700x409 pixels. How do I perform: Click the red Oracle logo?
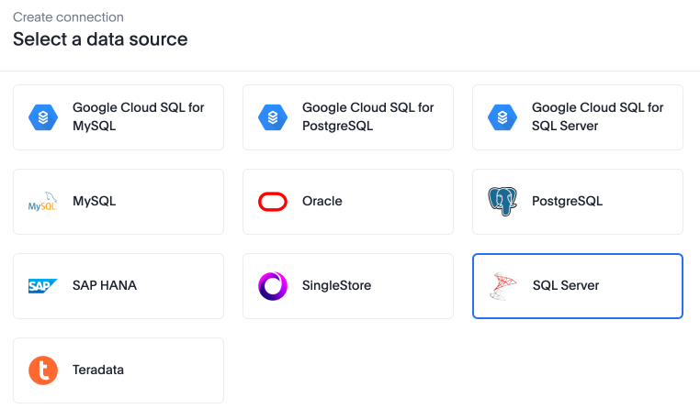[272, 202]
